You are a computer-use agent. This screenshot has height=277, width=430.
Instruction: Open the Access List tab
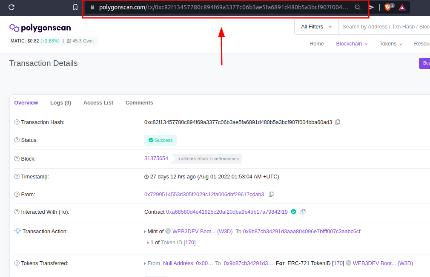point(98,103)
